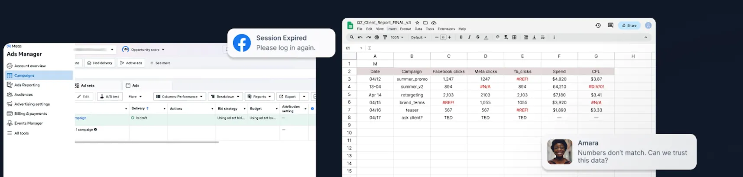Click the In draft delivery status
Viewport: 743px width, 177px height.
pos(139,118)
